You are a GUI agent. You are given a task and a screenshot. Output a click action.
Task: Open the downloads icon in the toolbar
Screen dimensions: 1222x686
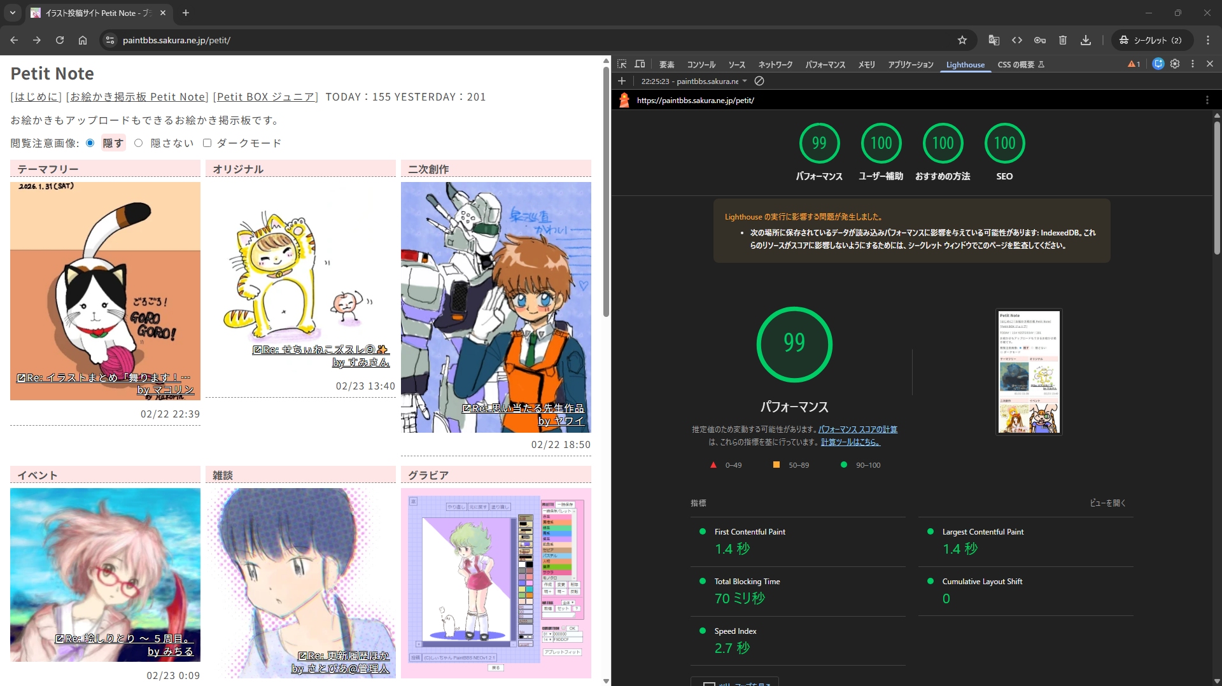(x=1085, y=40)
